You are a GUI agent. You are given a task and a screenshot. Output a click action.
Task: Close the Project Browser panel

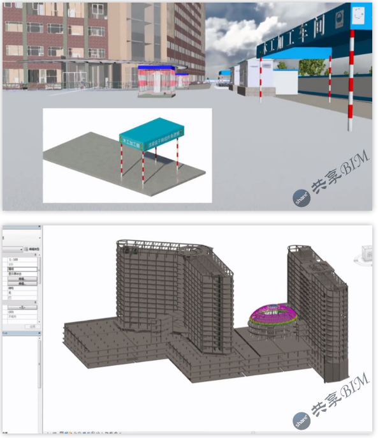pyautogui.click(x=39, y=333)
